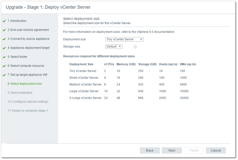This screenshot has width=238, height=160.
Task: Select step 8 Select deployment size
Action: pyautogui.click(x=24, y=84)
